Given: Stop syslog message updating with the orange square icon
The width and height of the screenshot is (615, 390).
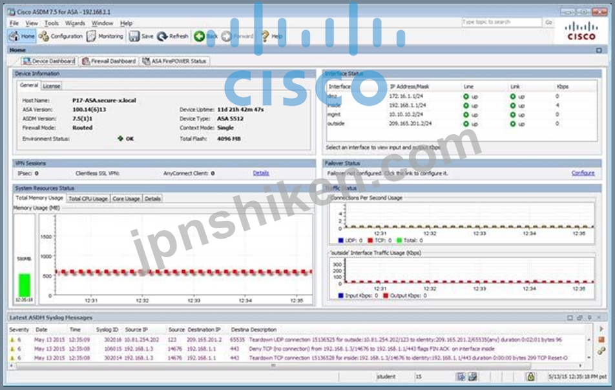Looking at the screenshot, I should (x=601, y=340).
